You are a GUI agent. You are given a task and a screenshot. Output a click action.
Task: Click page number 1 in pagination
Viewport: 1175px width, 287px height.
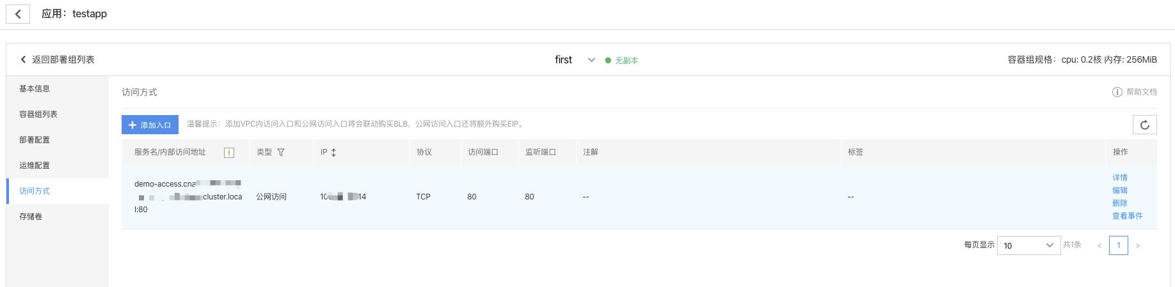pos(1119,245)
